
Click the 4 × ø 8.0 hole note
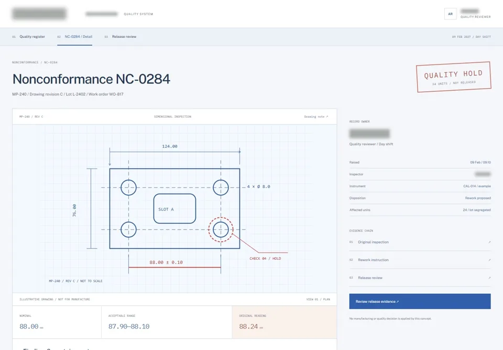coord(258,186)
